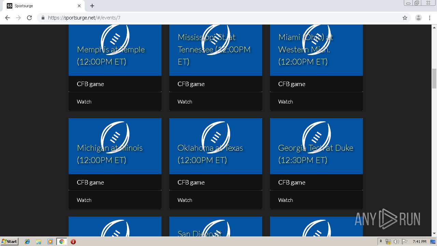Viewport: 437px width, 246px height.
Task: Select the Sportsurge tab
Action: coord(44,6)
